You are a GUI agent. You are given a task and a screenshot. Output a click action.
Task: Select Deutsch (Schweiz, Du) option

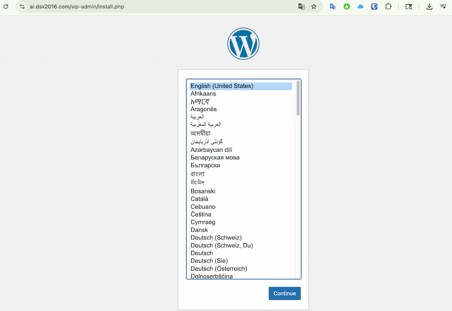coord(241,245)
